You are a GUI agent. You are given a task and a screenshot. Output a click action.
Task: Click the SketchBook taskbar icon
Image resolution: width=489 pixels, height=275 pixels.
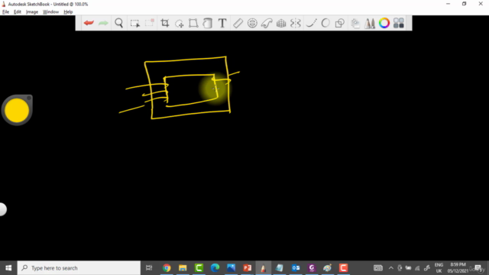coord(263,268)
